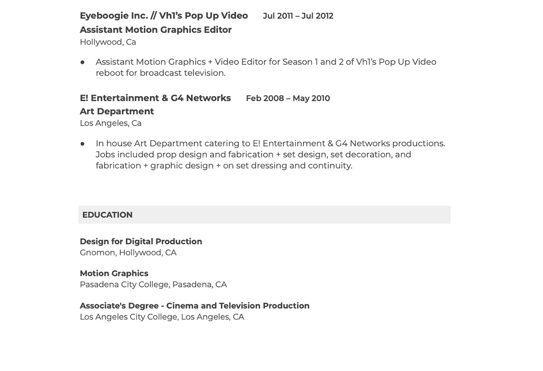This screenshot has width=543, height=371.
Task: Click the 'reboot for broadcast television' line
Action: [x=160, y=73]
